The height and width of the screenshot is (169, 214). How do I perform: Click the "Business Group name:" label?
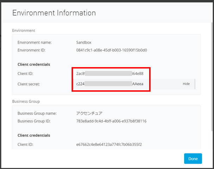37,113
